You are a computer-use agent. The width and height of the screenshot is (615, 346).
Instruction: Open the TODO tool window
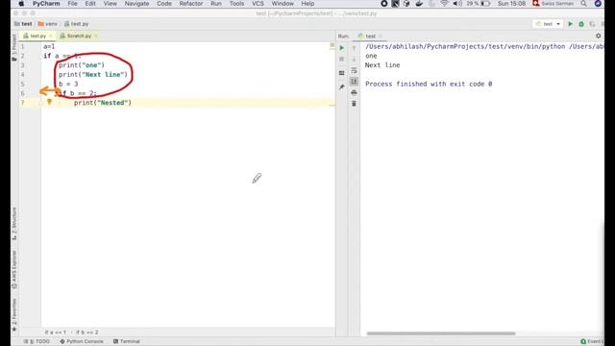37,341
